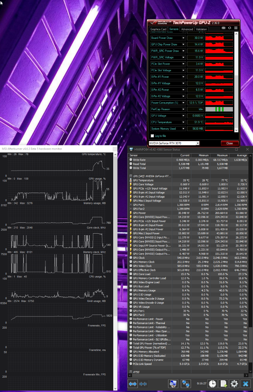This screenshot has height=392, width=253.
Task: Click the GPU-Z refresh icon
Action: (230, 28)
